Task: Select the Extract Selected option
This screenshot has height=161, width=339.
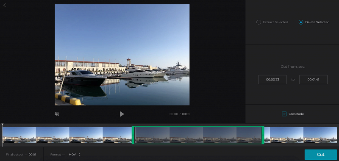Action: (x=272, y=22)
